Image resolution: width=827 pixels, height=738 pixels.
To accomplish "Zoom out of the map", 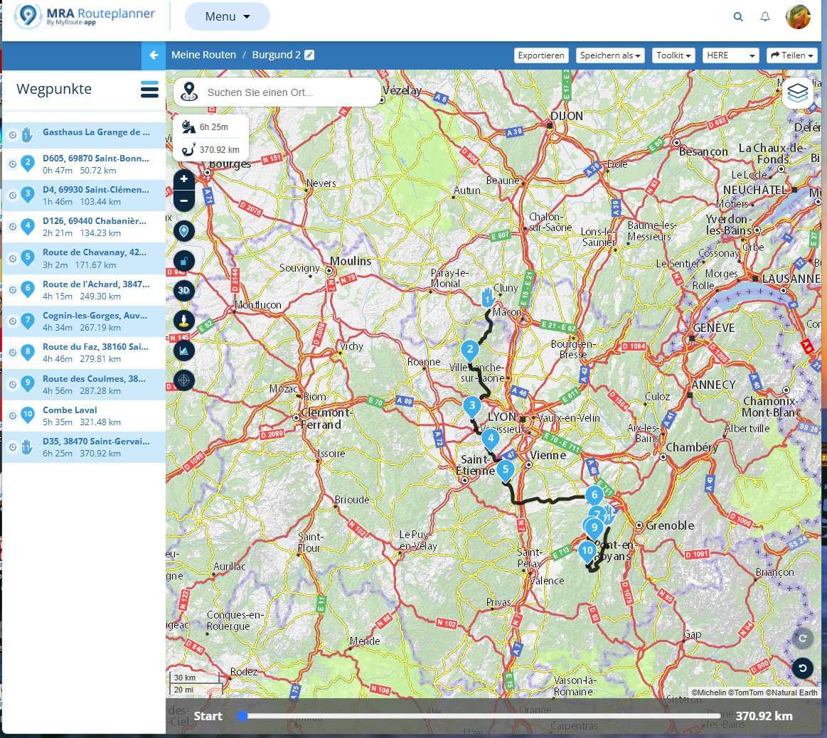I will pos(183,200).
